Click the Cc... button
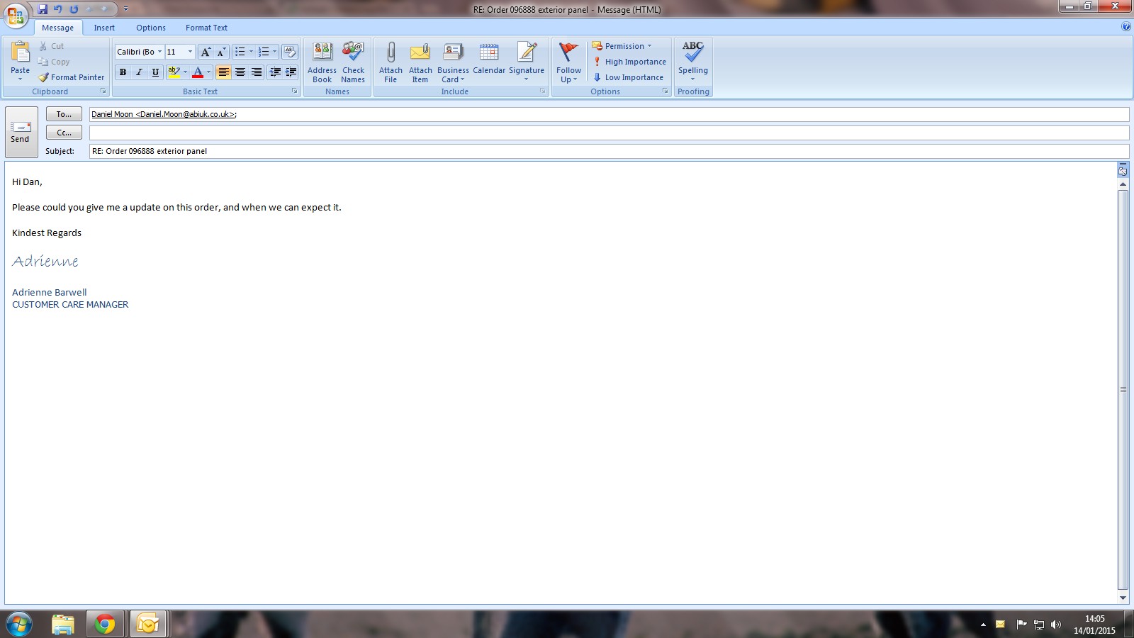Viewport: 1134px width, 638px height. [x=64, y=133]
